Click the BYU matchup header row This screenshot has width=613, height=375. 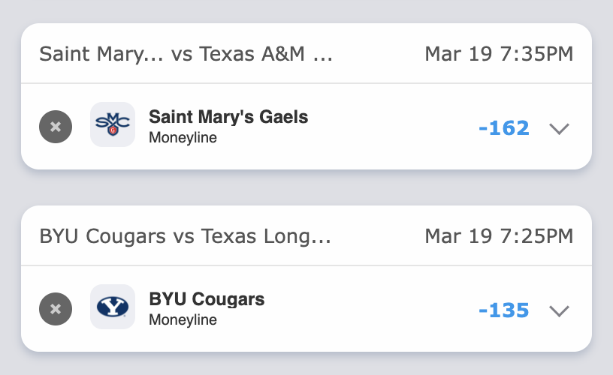(376, 237)
